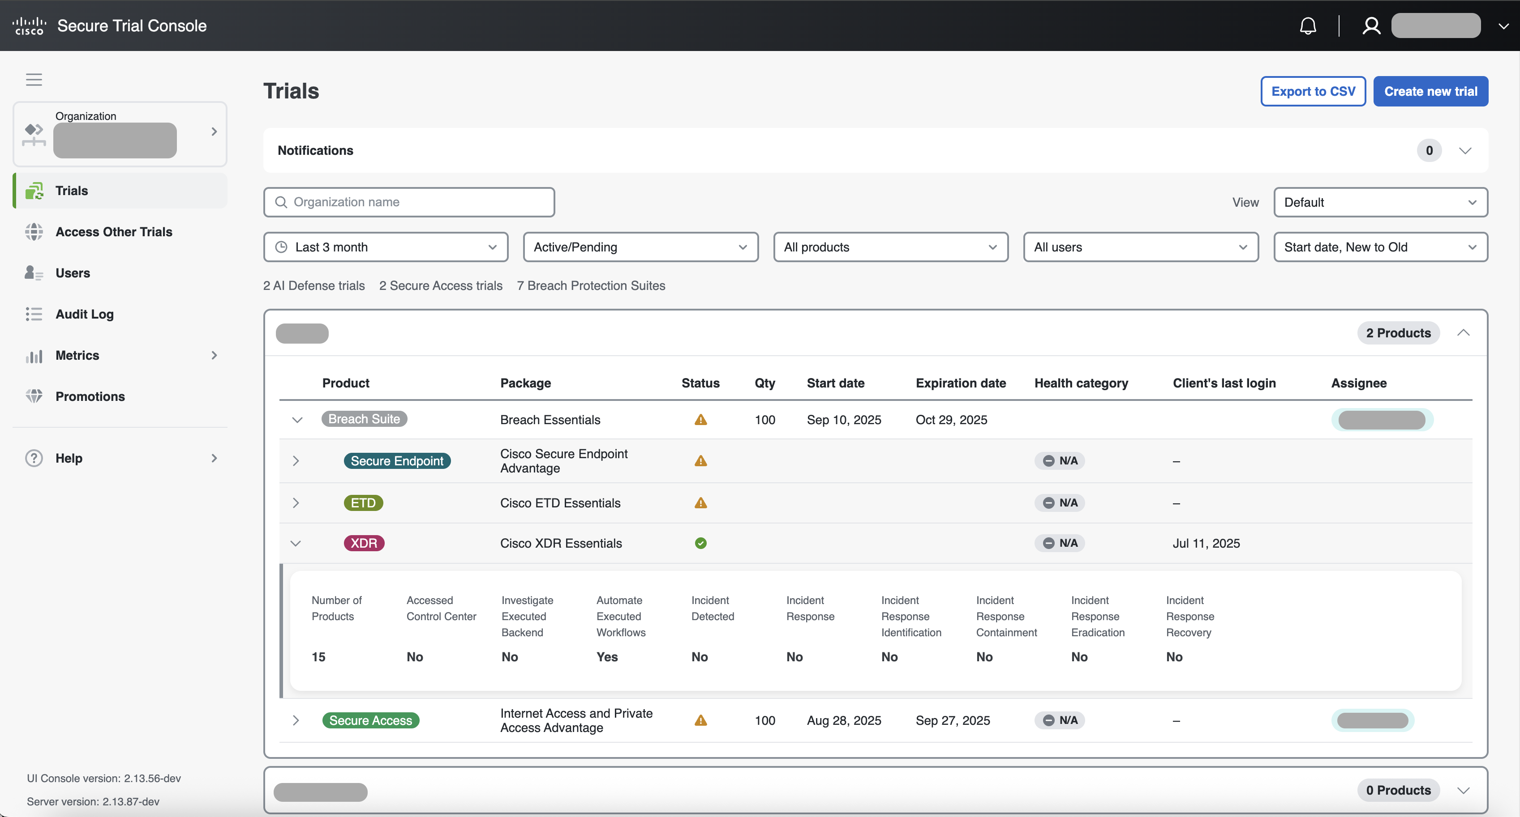
Task: Click the Status column header
Action: pyautogui.click(x=700, y=383)
